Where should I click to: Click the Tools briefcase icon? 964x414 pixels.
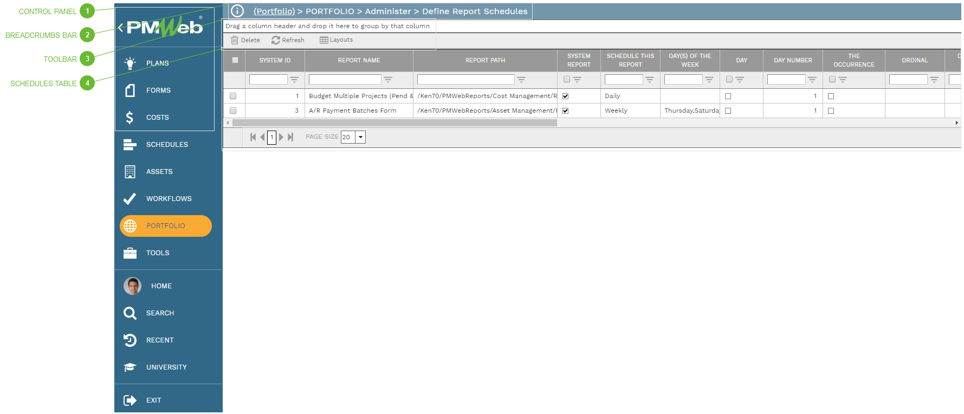[130, 253]
